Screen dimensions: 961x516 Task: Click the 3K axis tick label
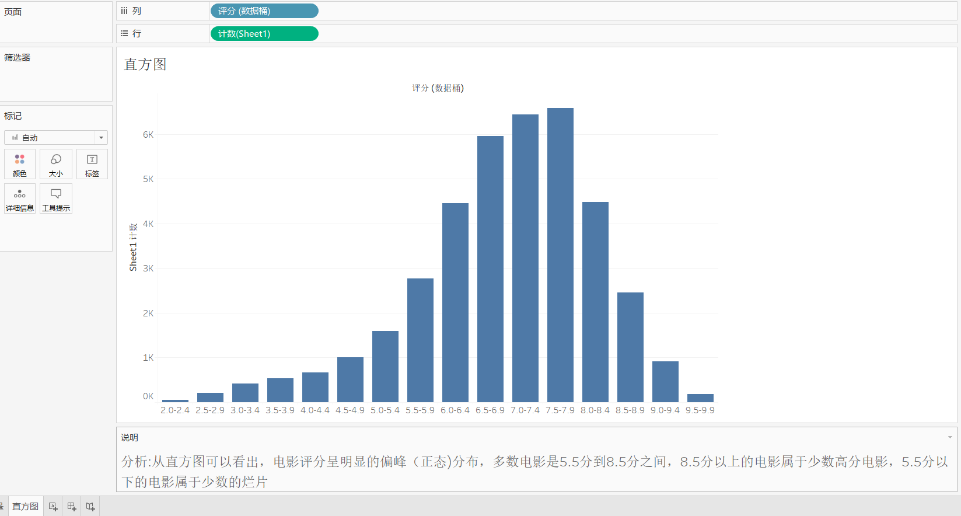coord(148,268)
